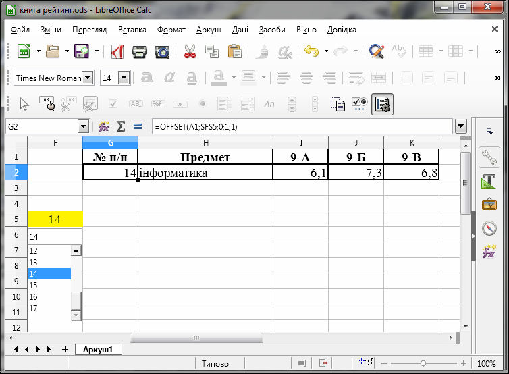Open the Файл menu
This screenshot has height=374, width=509.
pyautogui.click(x=20, y=30)
